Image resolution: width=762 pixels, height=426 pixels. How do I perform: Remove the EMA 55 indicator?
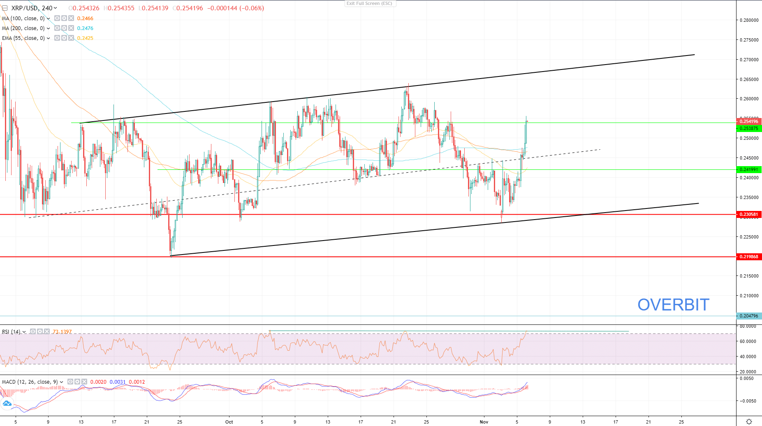pos(71,38)
